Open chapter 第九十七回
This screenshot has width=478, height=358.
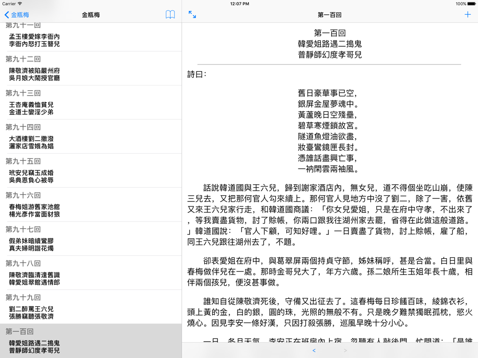(x=91, y=239)
